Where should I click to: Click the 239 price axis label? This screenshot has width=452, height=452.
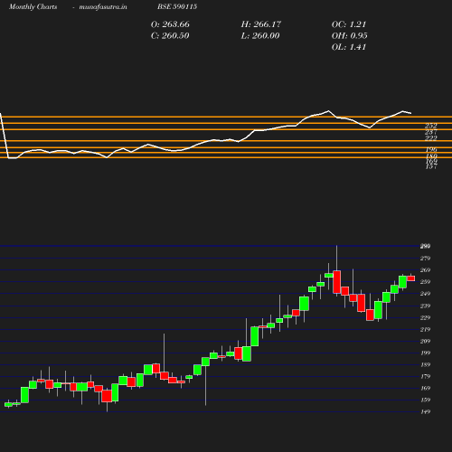(425, 306)
